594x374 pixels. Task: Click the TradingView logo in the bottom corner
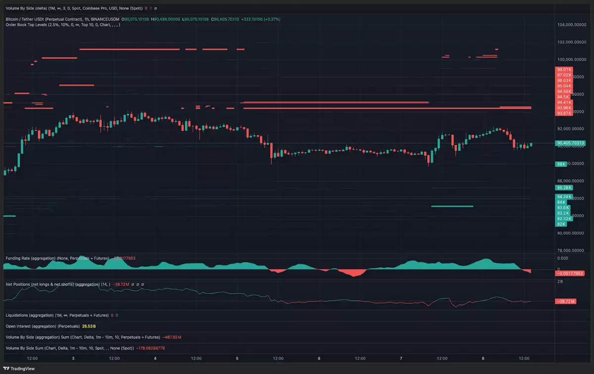click(x=18, y=369)
